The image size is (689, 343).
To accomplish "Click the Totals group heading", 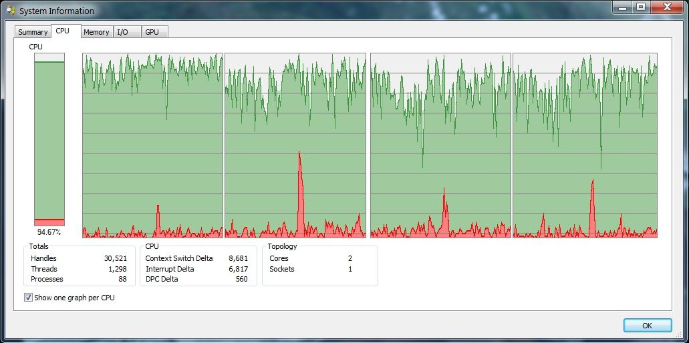I will [x=39, y=246].
